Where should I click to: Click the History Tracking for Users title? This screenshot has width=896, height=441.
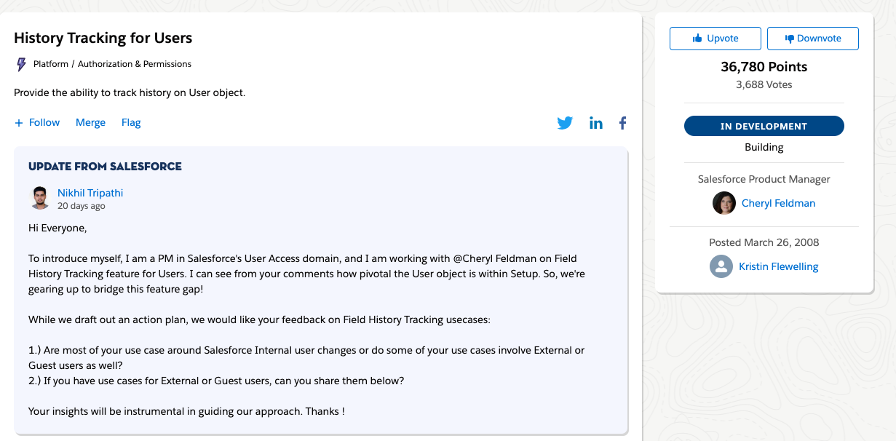pos(103,38)
